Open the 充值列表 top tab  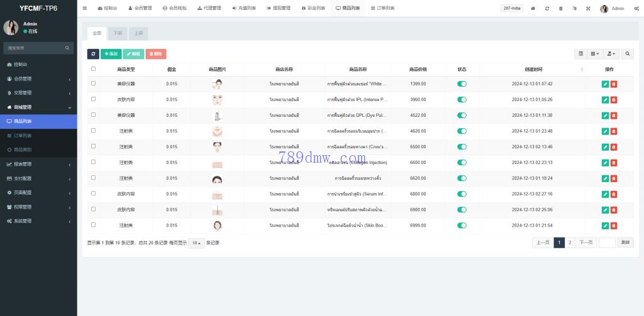pos(243,8)
